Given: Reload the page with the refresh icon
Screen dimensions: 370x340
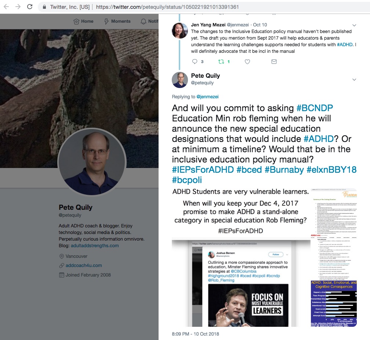Looking at the screenshot, I should pyautogui.click(x=30, y=7).
